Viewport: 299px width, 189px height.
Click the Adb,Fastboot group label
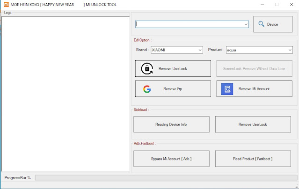tap(145, 144)
